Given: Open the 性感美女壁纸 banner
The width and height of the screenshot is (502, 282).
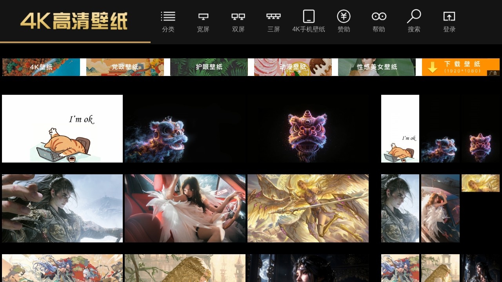Looking at the screenshot, I should tap(376, 67).
